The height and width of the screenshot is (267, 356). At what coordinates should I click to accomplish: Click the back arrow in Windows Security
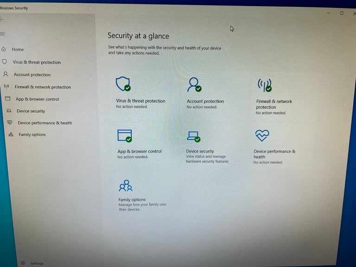(2, 20)
